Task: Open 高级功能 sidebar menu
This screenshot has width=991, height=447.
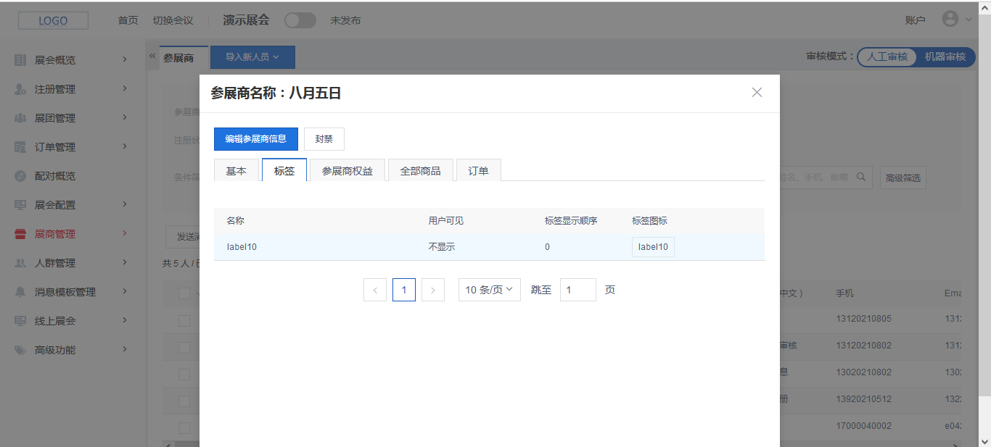Action: tap(71, 350)
